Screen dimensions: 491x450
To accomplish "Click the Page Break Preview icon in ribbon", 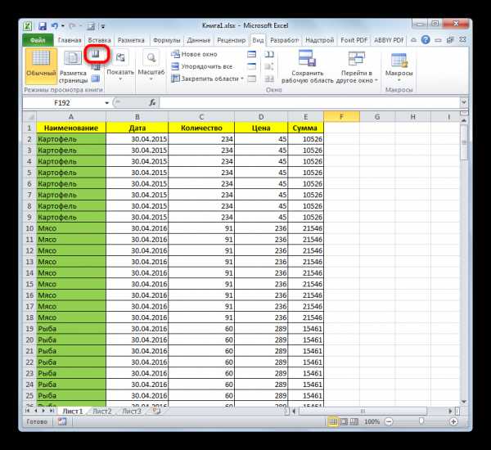I will coord(96,55).
